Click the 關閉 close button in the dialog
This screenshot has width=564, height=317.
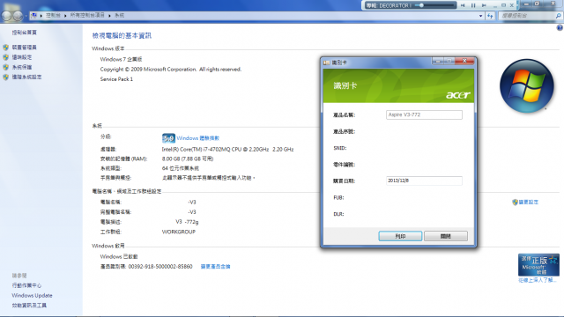tap(446, 236)
